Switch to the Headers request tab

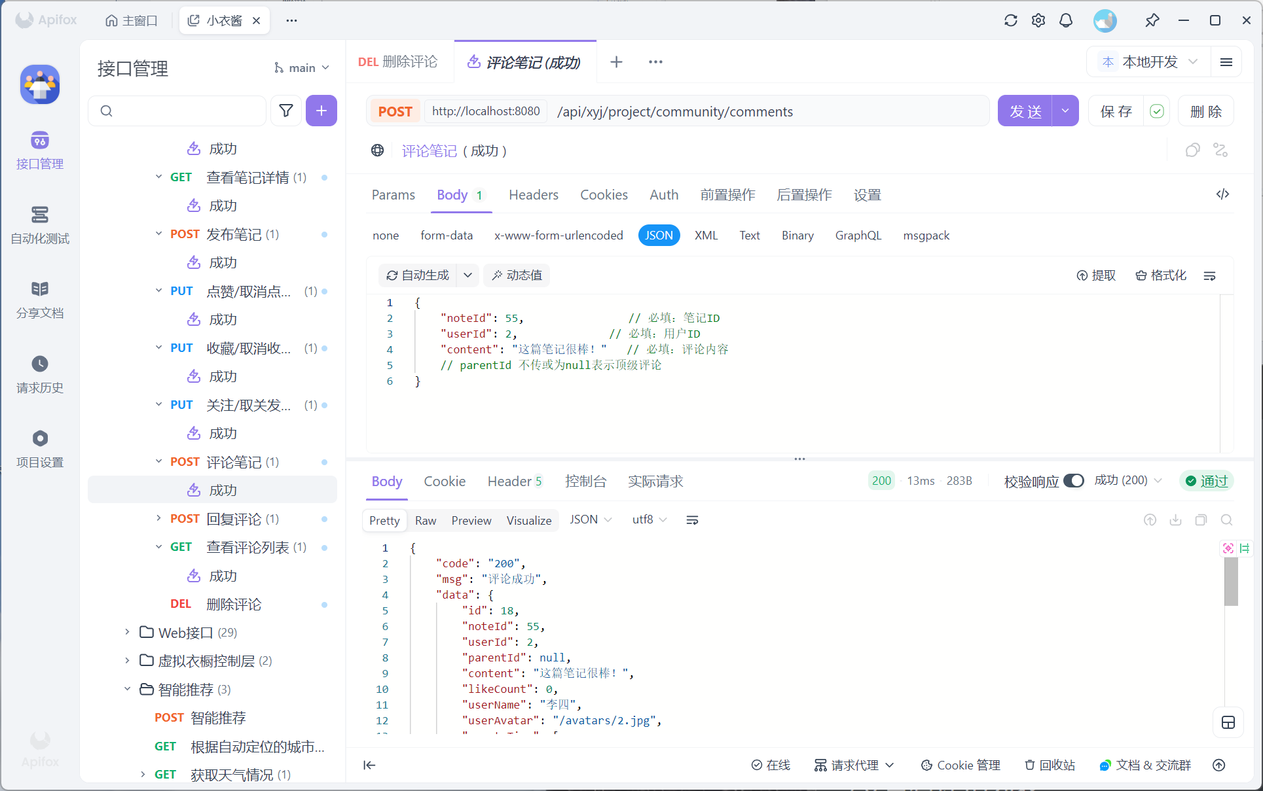click(x=533, y=195)
